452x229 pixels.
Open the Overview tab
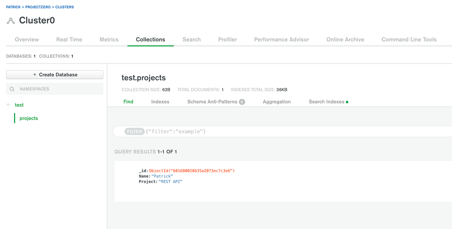(x=26, y=39)
